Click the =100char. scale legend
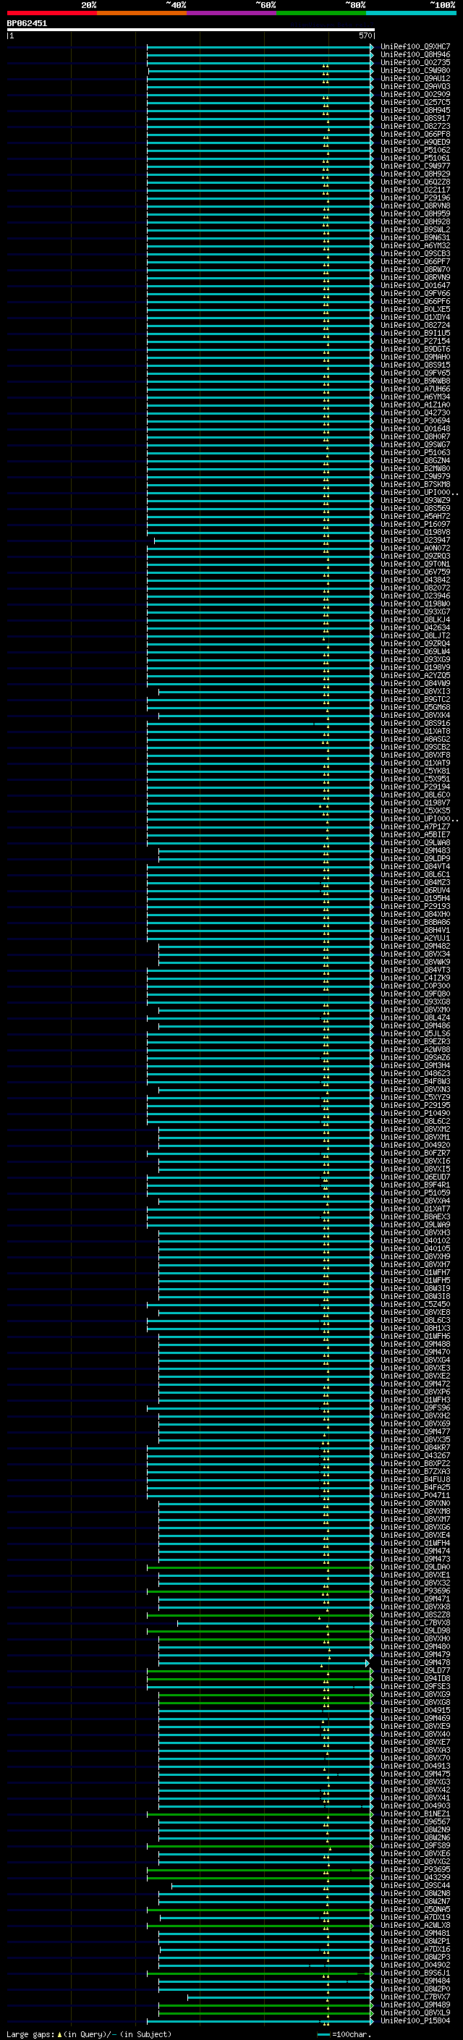 [344, 2034]
